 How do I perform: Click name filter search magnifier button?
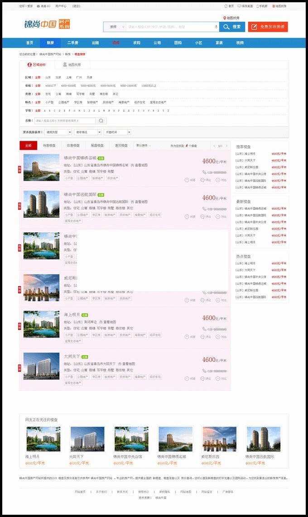click(101, 121)
